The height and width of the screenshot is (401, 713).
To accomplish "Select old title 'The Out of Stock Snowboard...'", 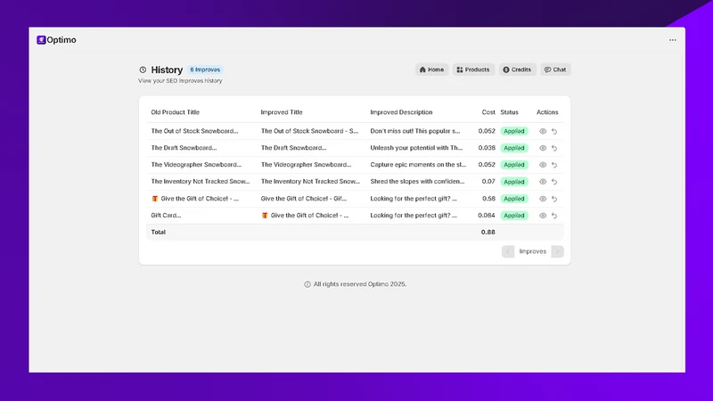I will pyautogui.click(x=194, y=131).
